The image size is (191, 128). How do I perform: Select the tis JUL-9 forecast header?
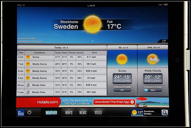(122, 48)
